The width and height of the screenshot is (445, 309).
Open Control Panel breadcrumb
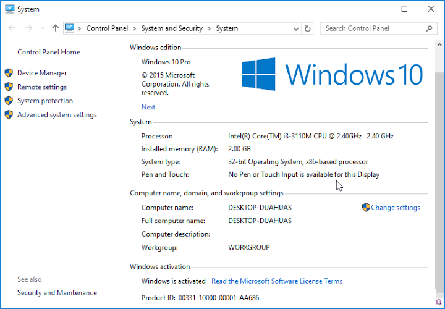[107, 28]
